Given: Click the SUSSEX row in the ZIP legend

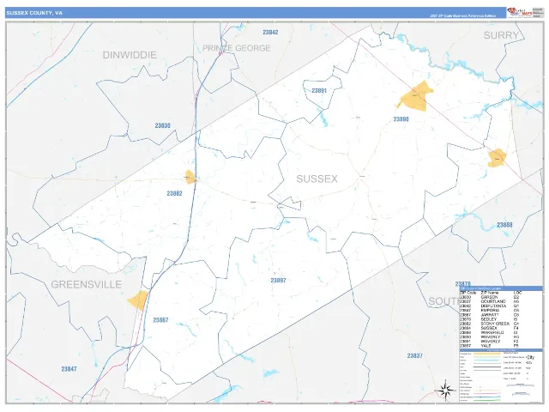Looking at the screenshot, I should [490, 328].
